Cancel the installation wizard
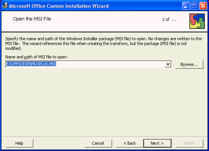The height and width of the screenshot is (151, 209). click(98, 143)
